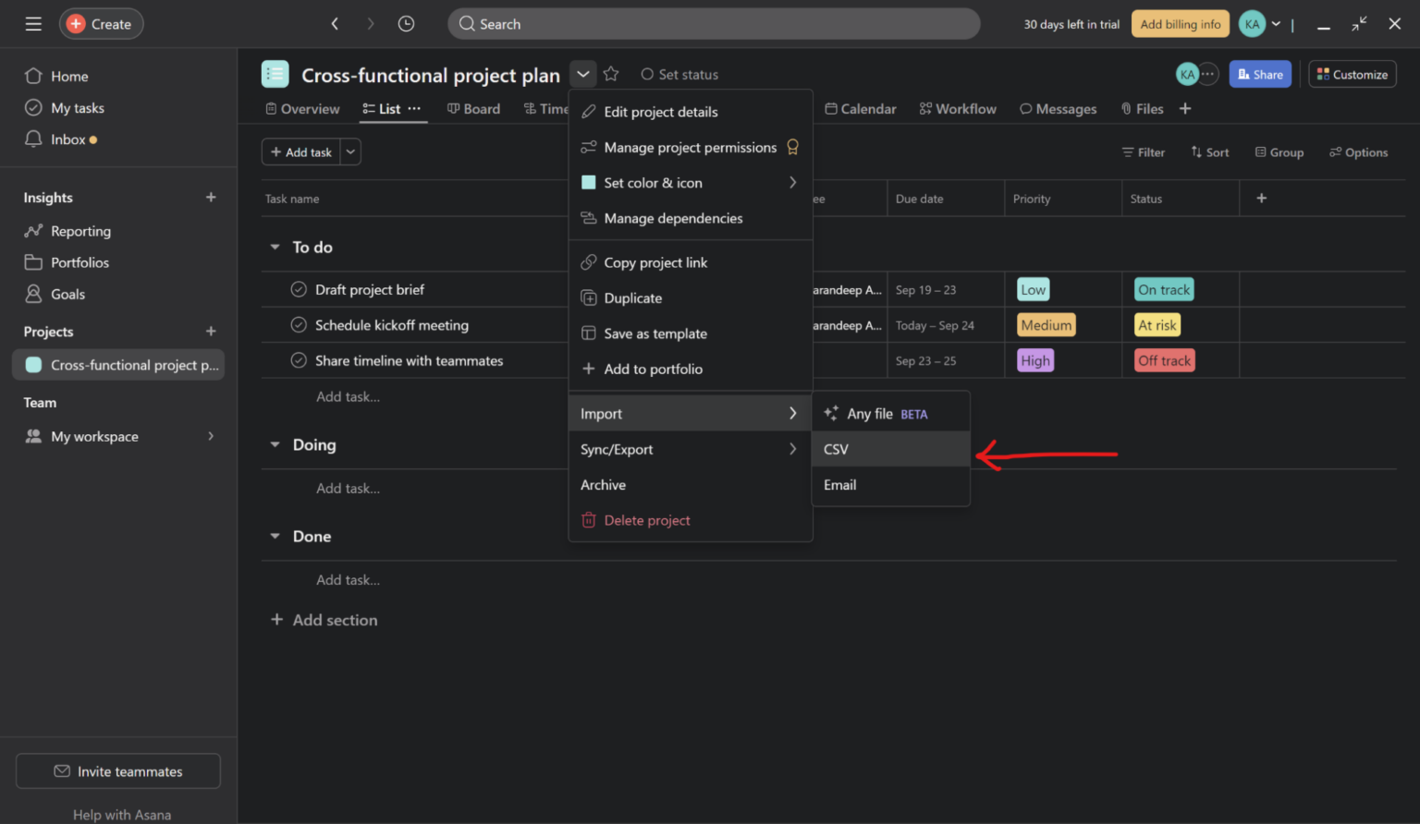Open the Add task dropdown arrow
The image size is (1420, 824).
[349, 151]
